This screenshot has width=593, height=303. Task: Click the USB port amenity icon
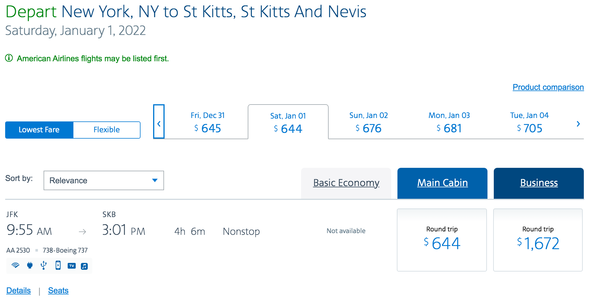(x=44, y=265)
